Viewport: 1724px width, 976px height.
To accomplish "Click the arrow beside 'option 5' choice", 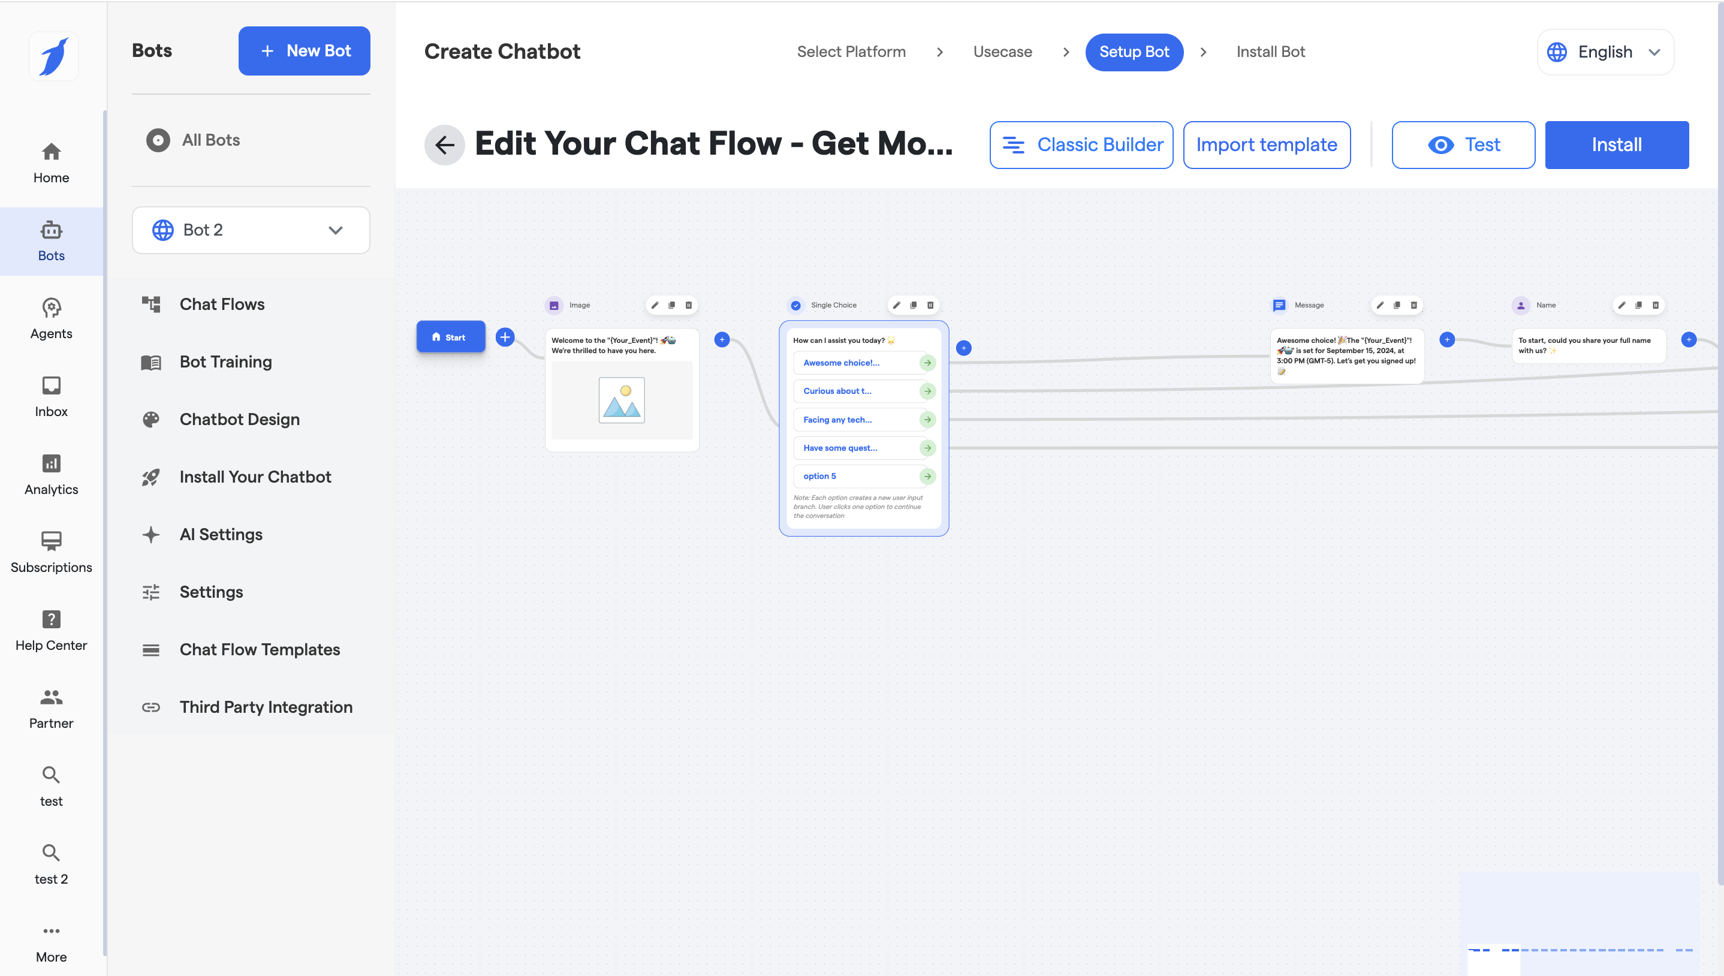I will click(x=927, y=476).
